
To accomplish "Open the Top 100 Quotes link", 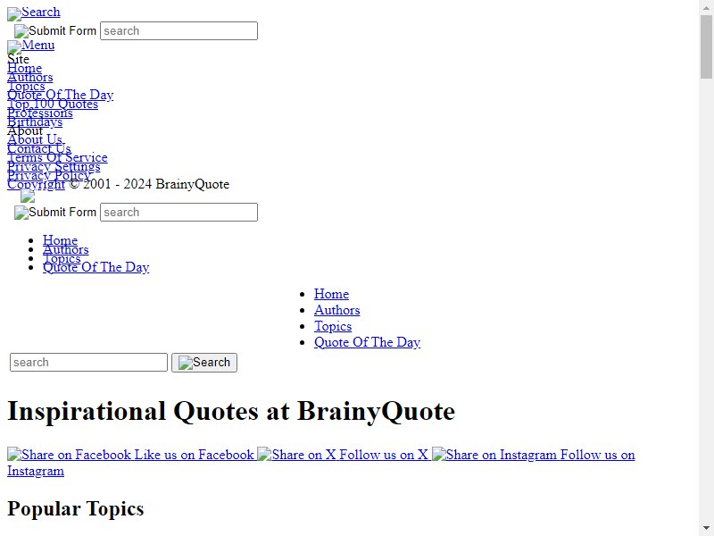I will [x=53, y=104].
